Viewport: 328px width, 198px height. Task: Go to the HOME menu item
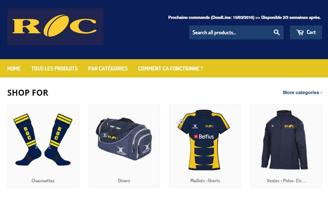click(14, 69)
